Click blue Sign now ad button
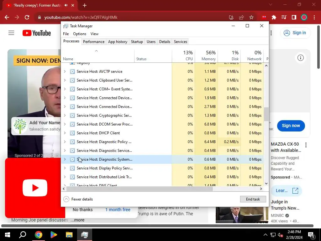321x241 pixels. [291, 126]
